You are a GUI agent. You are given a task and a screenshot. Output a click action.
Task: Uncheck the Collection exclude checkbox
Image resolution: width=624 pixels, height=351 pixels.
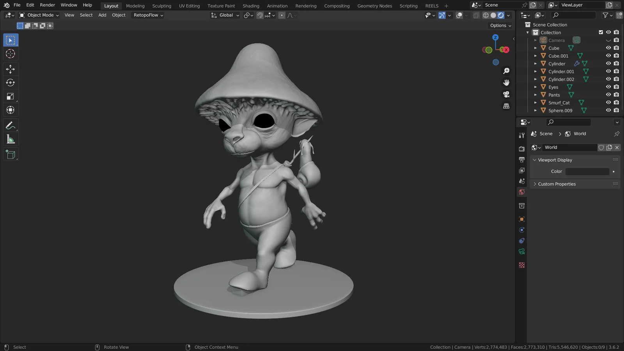coord(601,32)
